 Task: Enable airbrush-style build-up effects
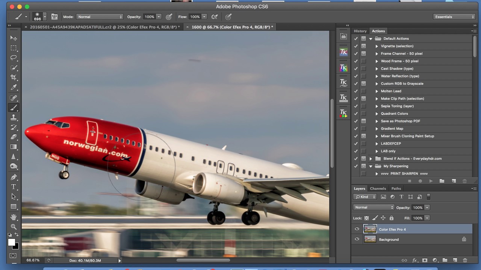pos(215,16)
